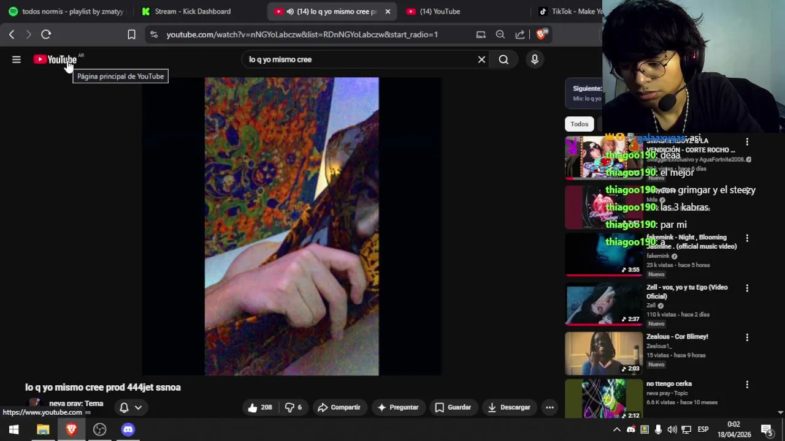Viewport: 785px width, 441px height.
Task: Bookmark this page in Brave
Action: coord(131,34)
